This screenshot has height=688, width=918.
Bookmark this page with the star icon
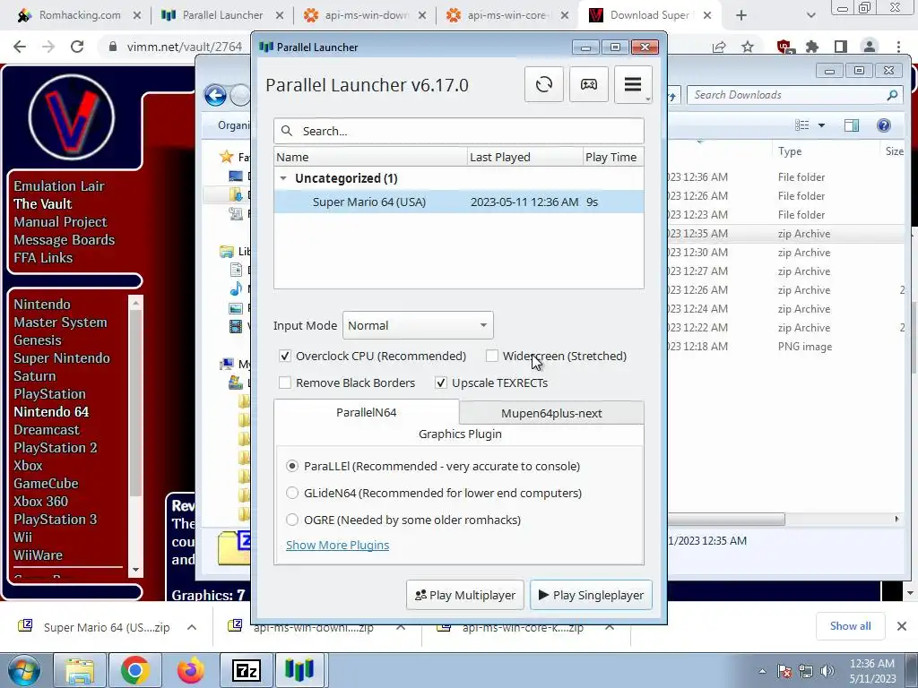click(x=748, y=47)
